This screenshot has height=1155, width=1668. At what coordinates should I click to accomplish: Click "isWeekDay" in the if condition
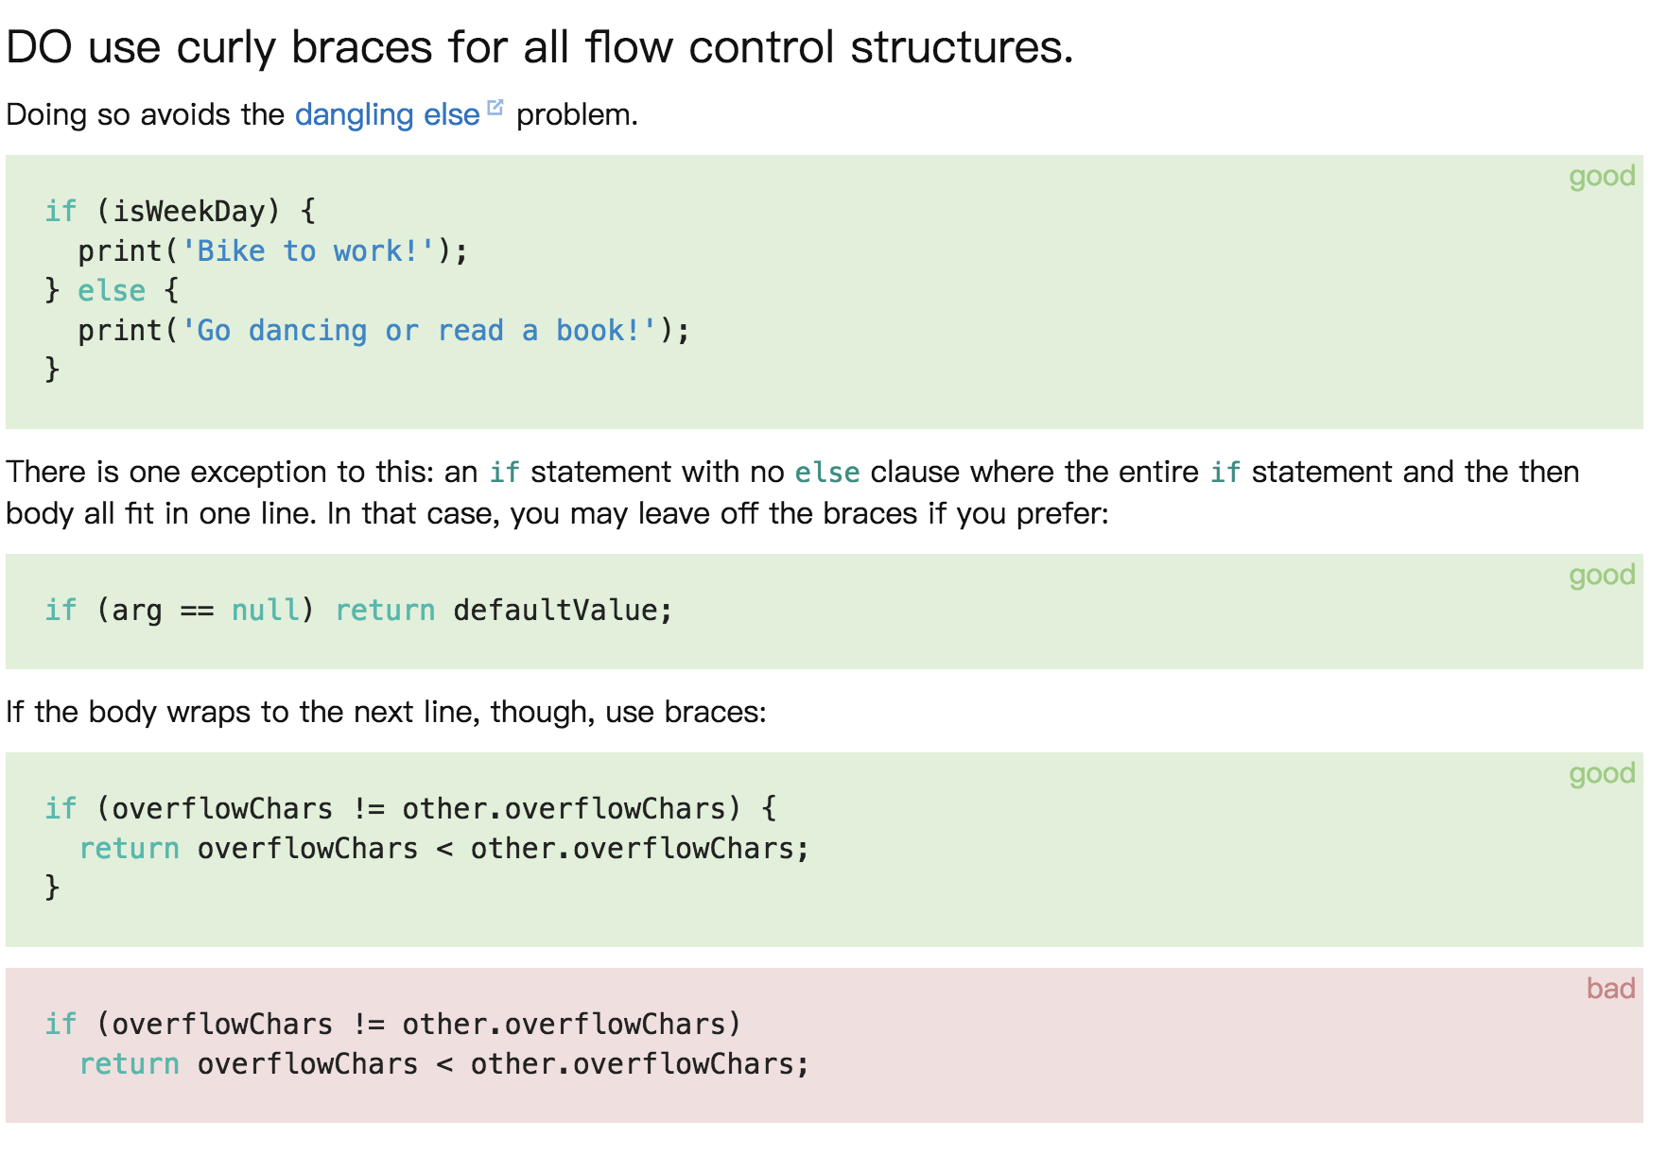click(x=189, y=211)
